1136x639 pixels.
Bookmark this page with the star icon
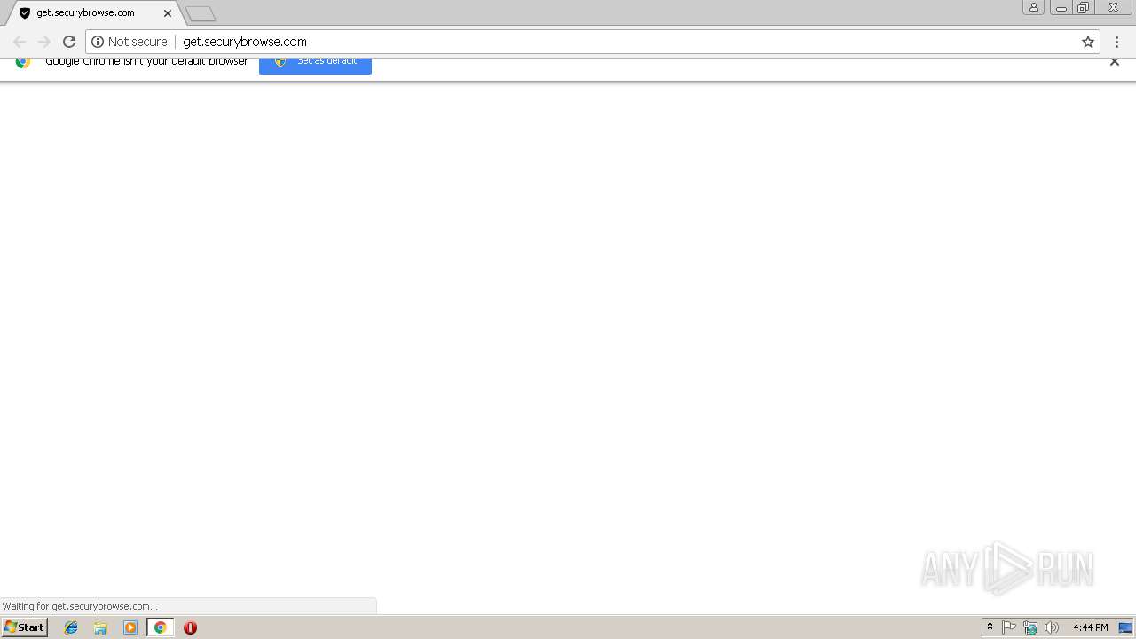[1088, 42]
